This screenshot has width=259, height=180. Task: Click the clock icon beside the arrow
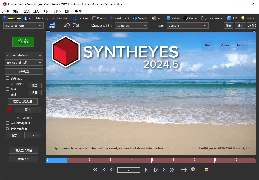point(193,170)
